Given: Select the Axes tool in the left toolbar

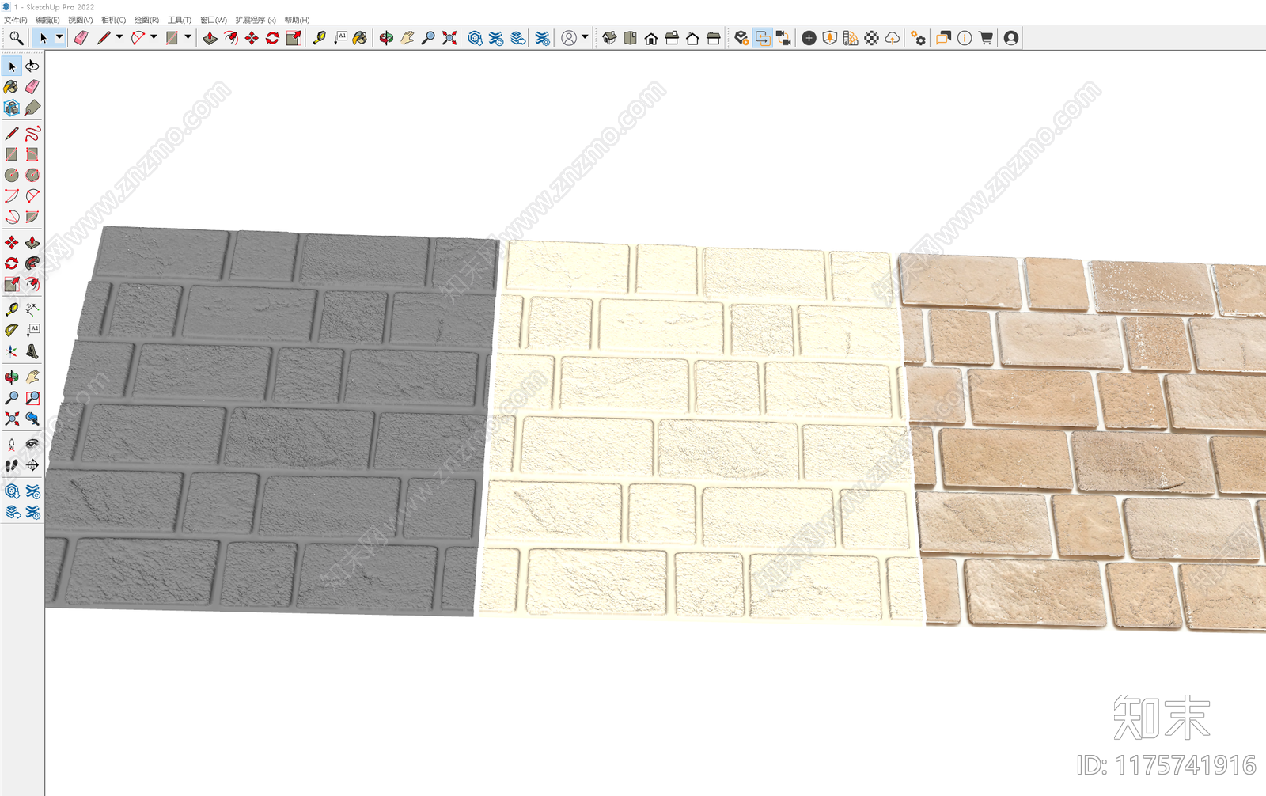Looking at the screenshot, I should (12, 351).
